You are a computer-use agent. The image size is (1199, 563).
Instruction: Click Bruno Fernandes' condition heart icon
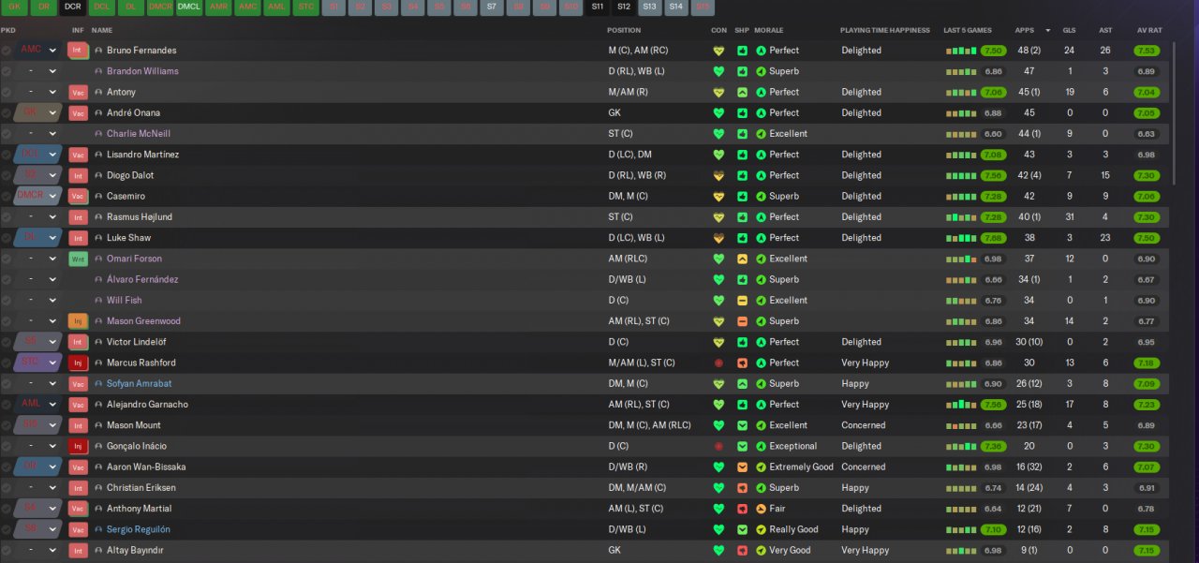718,51
